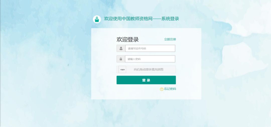Select the 密码 placeholder text in password box
Viewport: 271px width, 127px height.
pos(138,59)
